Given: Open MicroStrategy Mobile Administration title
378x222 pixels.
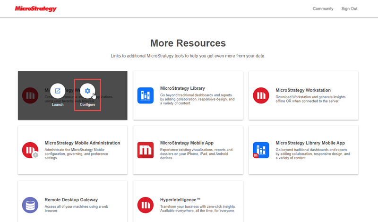Looking at the screenshot, I should (82, 143).
